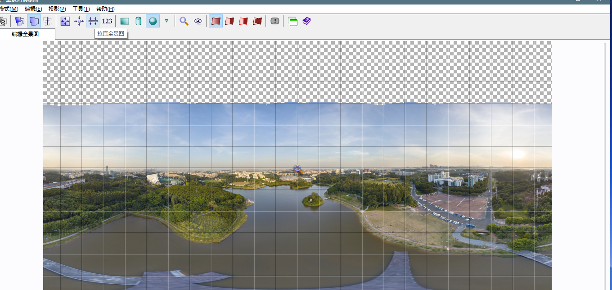Image resolution: width=612 pixels, height=290 pixels.
Task: Click the straighten panorama icon
Action: pyautogui.click(x=93, y=21)
